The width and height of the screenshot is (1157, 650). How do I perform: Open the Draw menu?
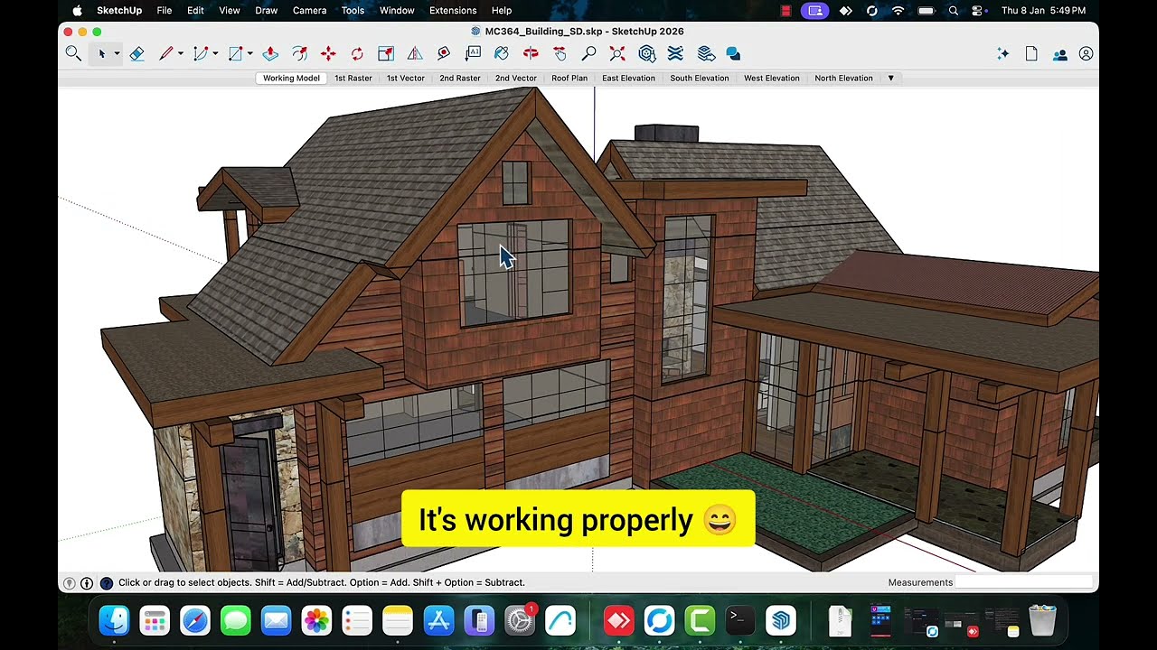tap(267, 11)
